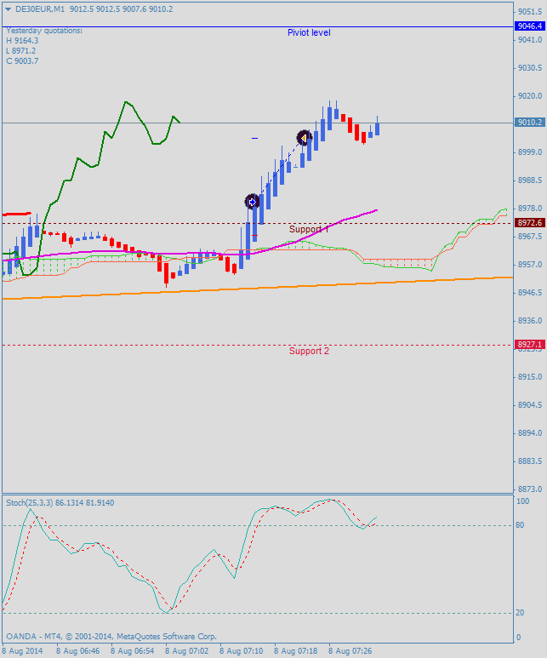Image resolution: width=547 pixels, height=658 pixels.
Task: Click the yellow trade exit arrow marker
Action: pyautogui.click(x=304, y=137)
